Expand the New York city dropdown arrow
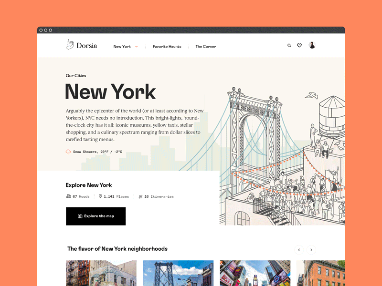The width and height of the screenshot is (382, 286). click(137, 47)
